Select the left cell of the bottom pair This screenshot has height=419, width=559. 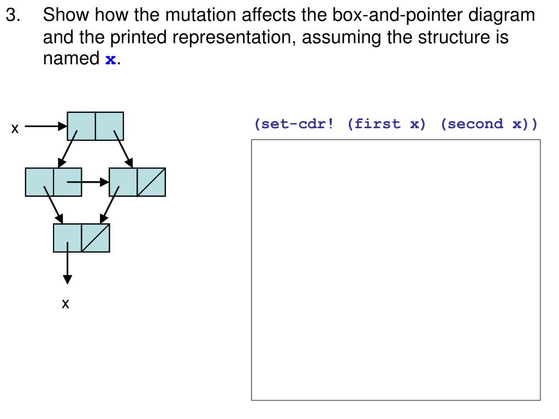coord(67,238)
